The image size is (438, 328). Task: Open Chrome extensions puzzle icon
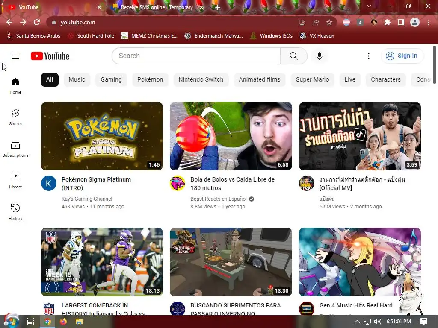pyautogui.click(x=388, y=22)
